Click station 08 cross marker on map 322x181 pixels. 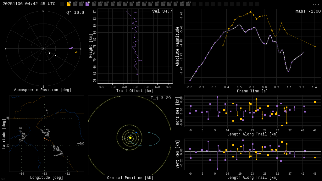(x=20, y=131)
